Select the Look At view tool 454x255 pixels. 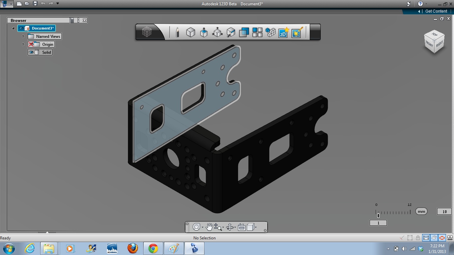coord(242,227)
